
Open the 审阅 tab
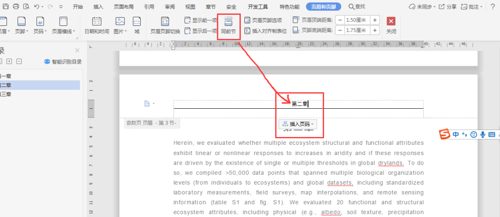pyautogui.click(x=169, y=6)
